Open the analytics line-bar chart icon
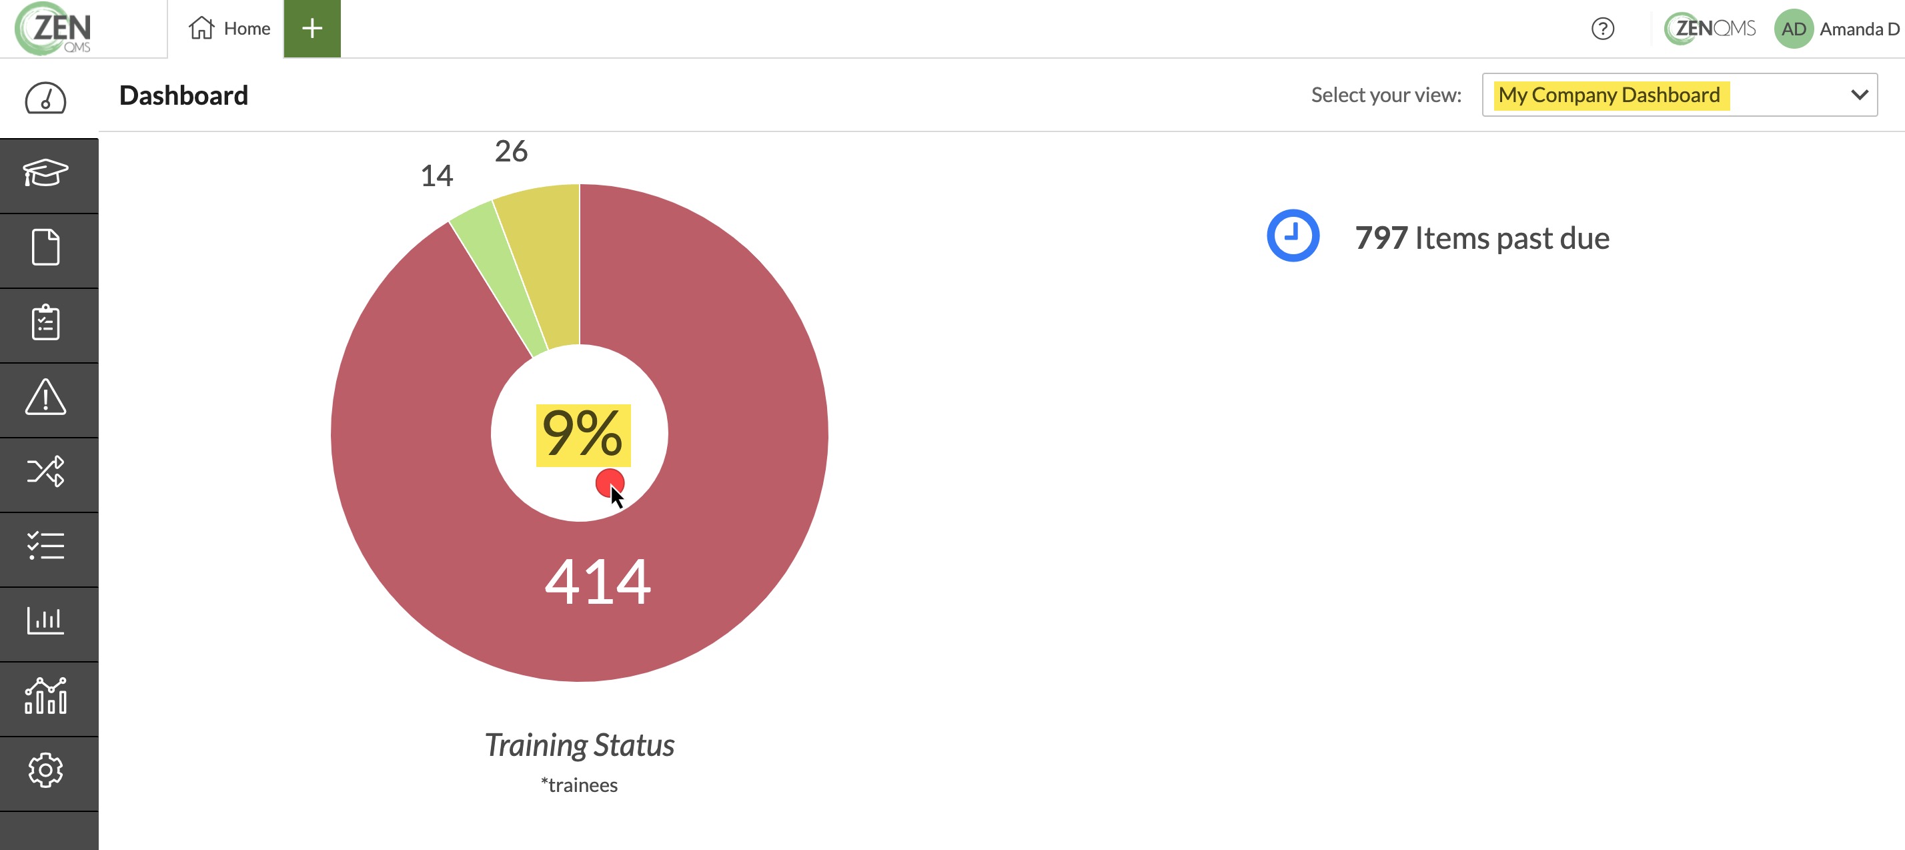 [x=46, y=696]
